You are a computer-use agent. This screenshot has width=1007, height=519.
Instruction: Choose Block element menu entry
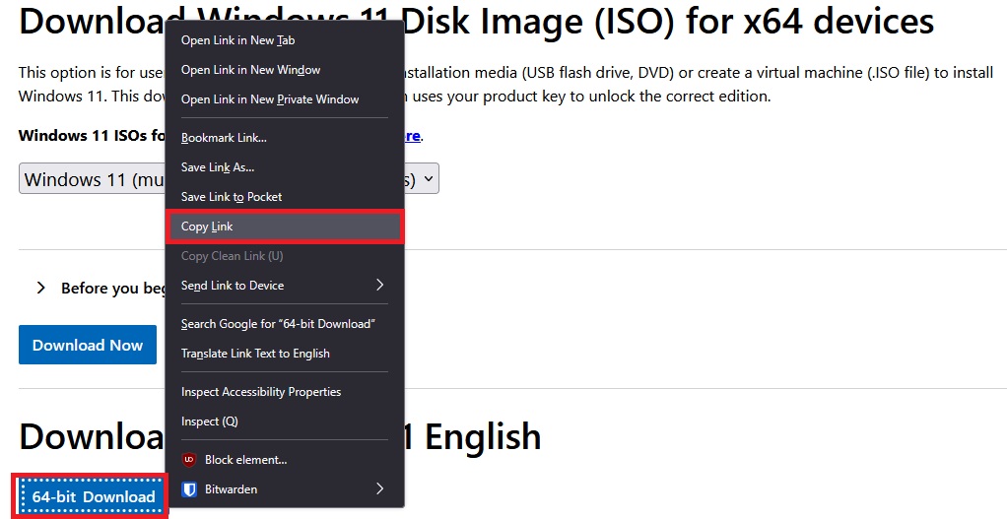pos(245,460)
